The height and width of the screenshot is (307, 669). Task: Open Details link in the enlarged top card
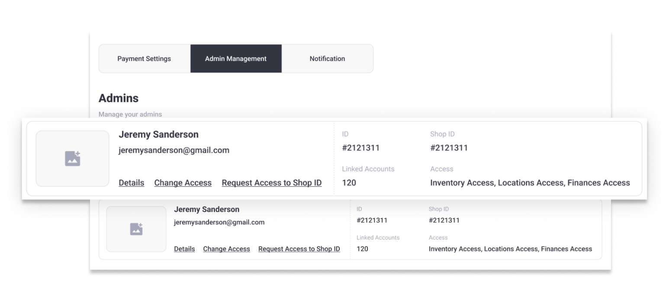click(x=131, y=183)
